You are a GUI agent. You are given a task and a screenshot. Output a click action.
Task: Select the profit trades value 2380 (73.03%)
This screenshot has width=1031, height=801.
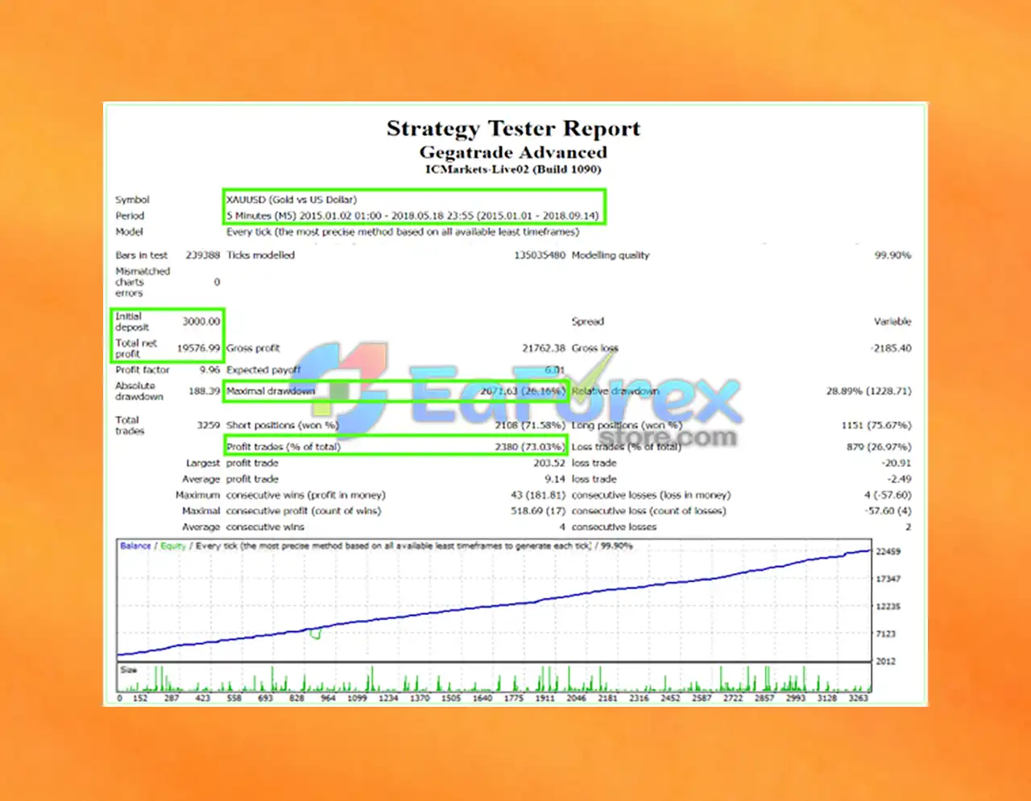click(530, 447)
